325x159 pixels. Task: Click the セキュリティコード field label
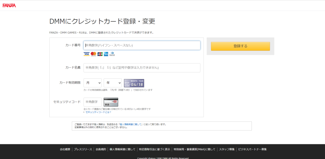pyautogui.click(x=67, y=102)
